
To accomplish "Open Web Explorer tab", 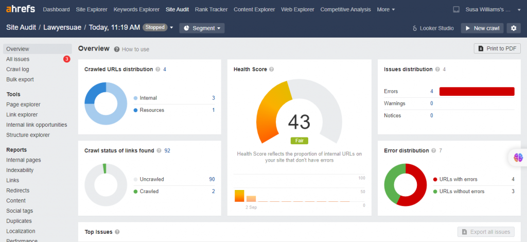I will (x=298, y=9).
